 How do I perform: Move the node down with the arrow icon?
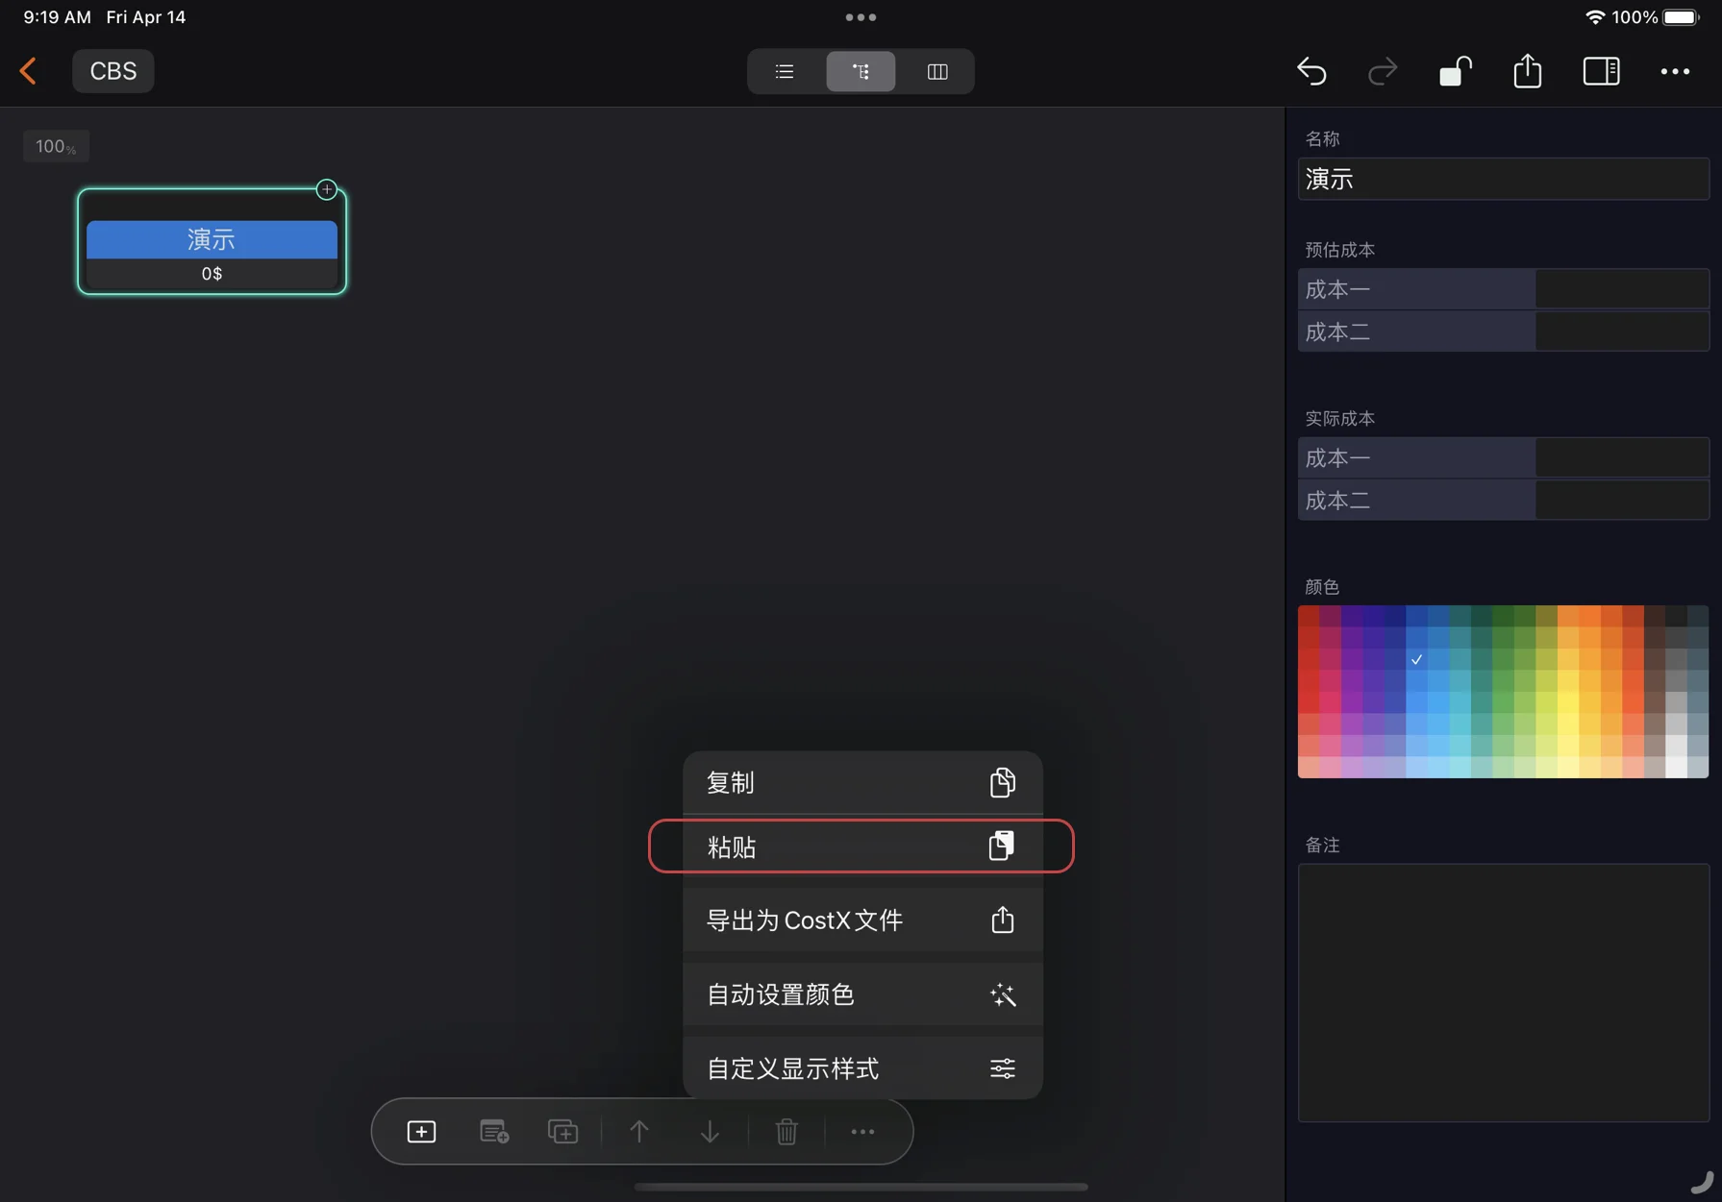710,1131
